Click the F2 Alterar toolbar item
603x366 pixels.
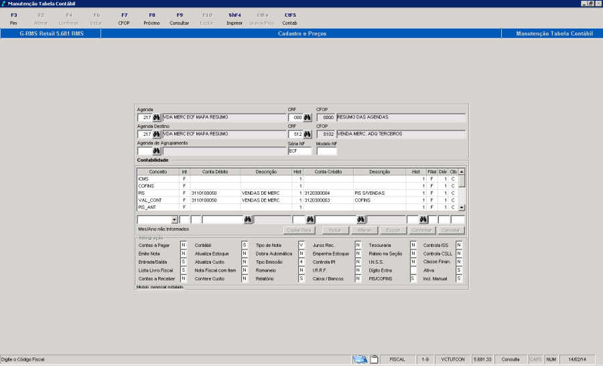point(41,19)
